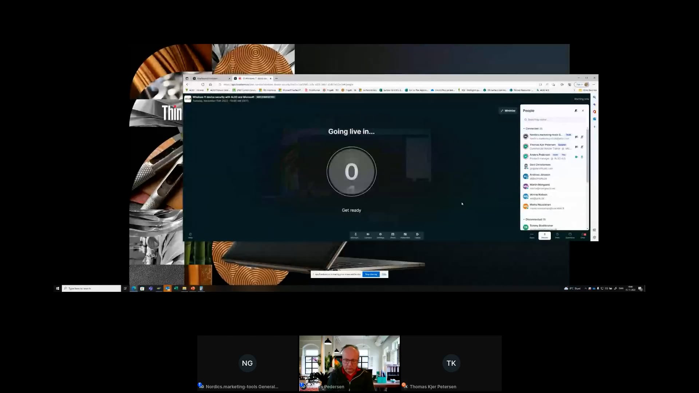
Task: Open the Edge browser on the taskbar
Action: pos(134,289)
